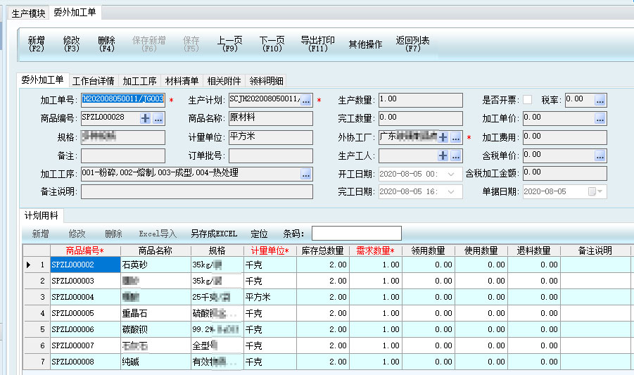Image resolution: width=634 pixels, height=375 pixels.
Task: Open the 领料明细 tab
Action: pos(266,81)
